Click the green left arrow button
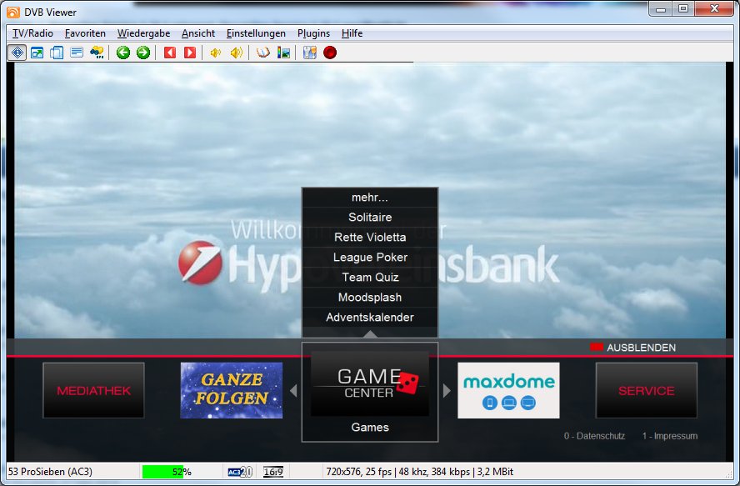This screenshot has width=740, height=486. click(123, 53)
